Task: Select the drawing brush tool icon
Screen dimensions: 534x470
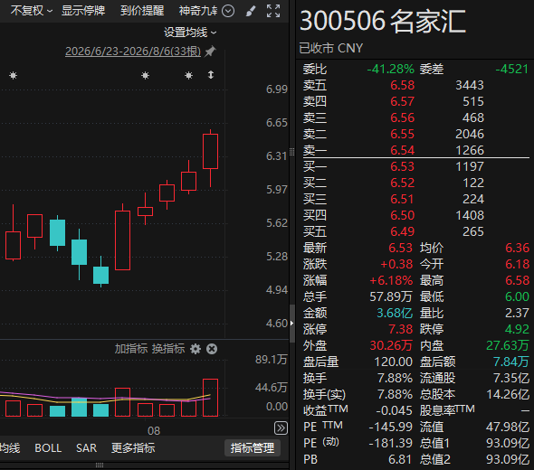Action: click(251, 11)
